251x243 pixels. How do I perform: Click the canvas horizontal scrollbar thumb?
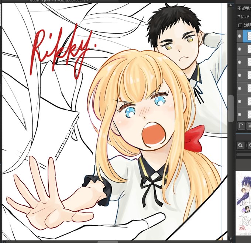click(108, 242)
